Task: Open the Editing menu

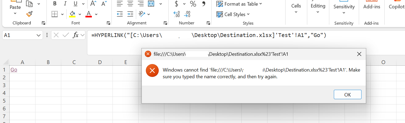Action: click(x=318, y=9)
